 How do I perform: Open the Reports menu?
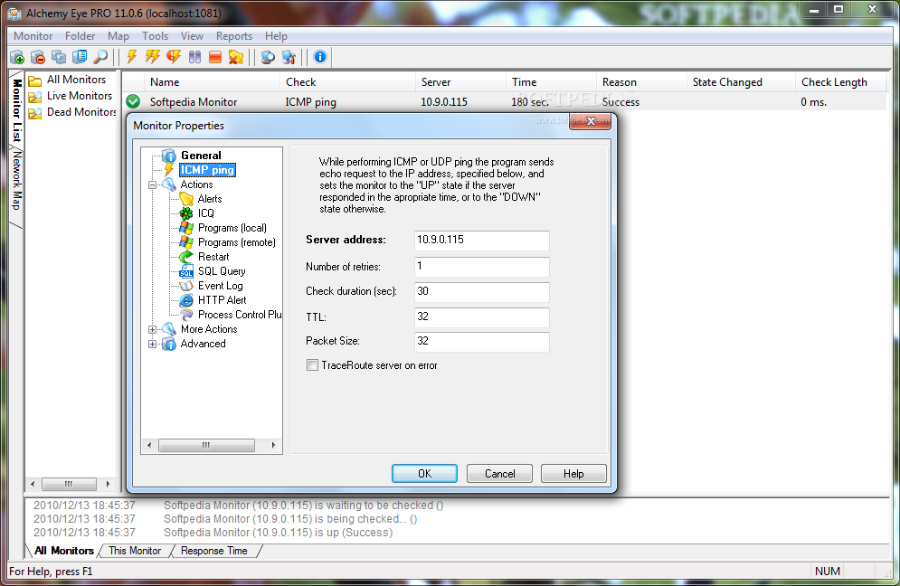tap(233, 36)
